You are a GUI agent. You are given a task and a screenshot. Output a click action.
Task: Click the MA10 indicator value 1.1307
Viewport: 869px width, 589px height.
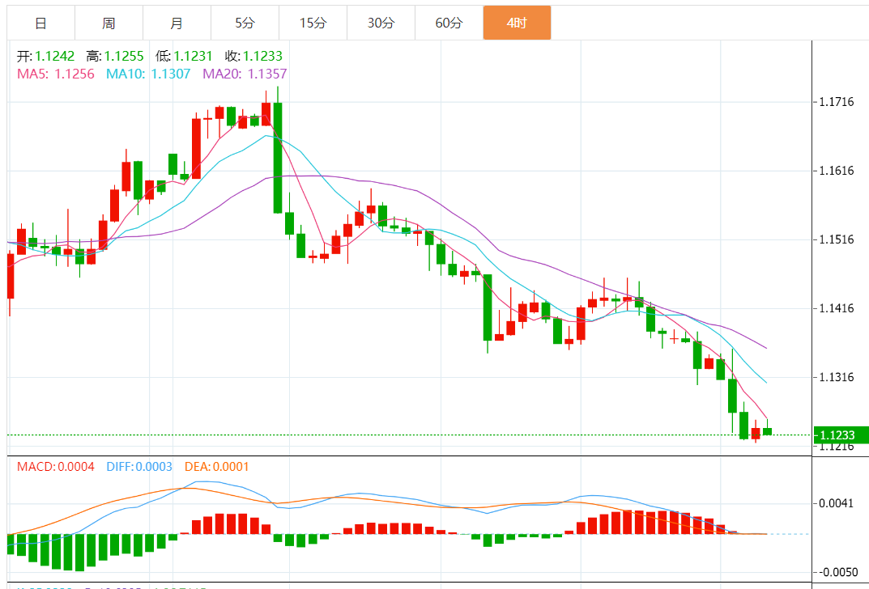coord(171,74)
